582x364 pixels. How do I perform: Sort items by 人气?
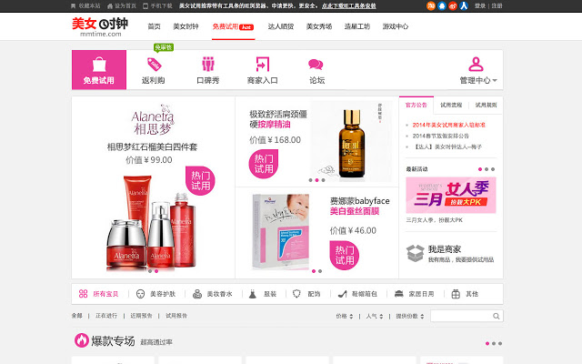point(374,316)
